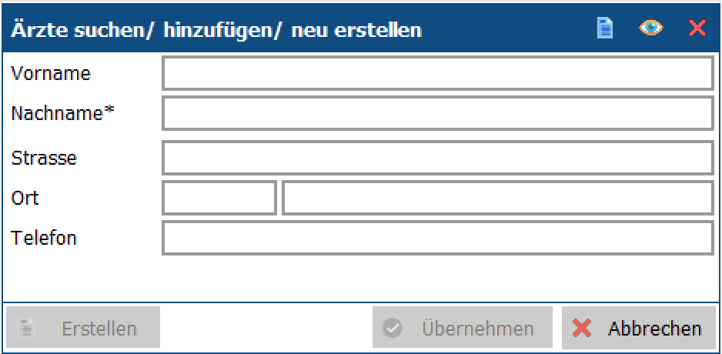Focus the Telefon input field
The image size is (722, 354).
point(438,238)
